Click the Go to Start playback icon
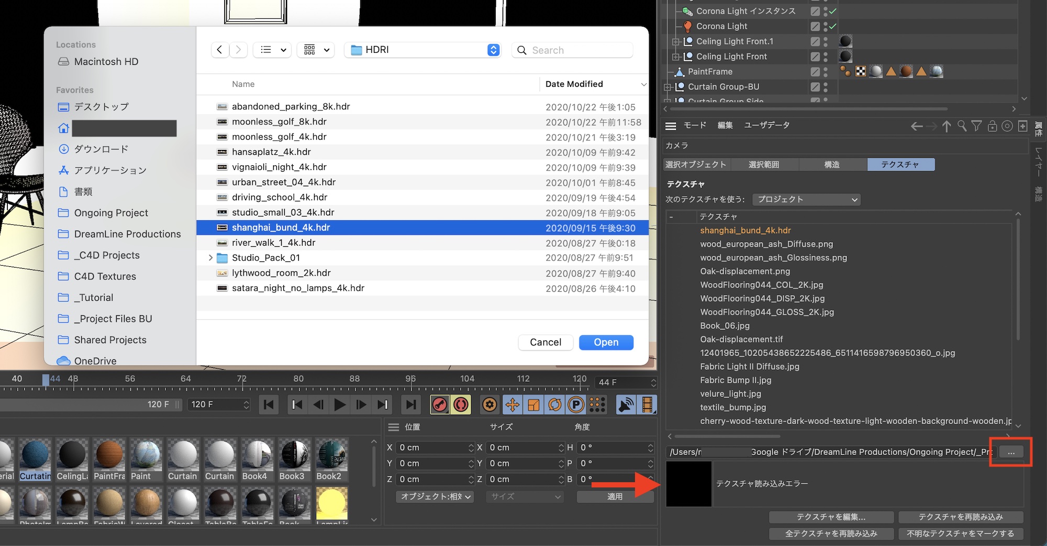This screenshot has width=1047, height=546. point(269,405)
